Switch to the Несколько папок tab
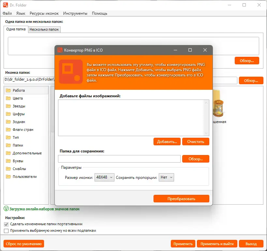This screenshot has height=251, width=267. click(x=44, y=29)
